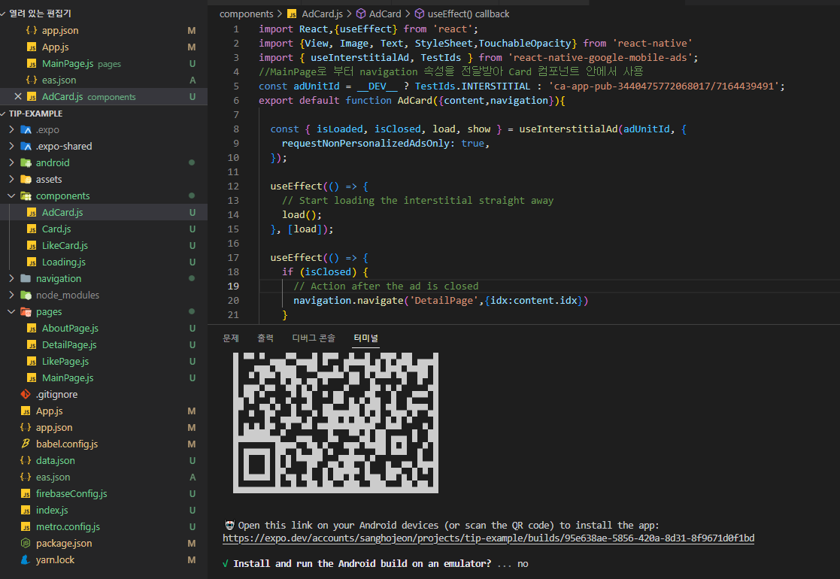840x579 pixels.
Task: Close the AdCard.js open editor entry
Action: point(18,96)
